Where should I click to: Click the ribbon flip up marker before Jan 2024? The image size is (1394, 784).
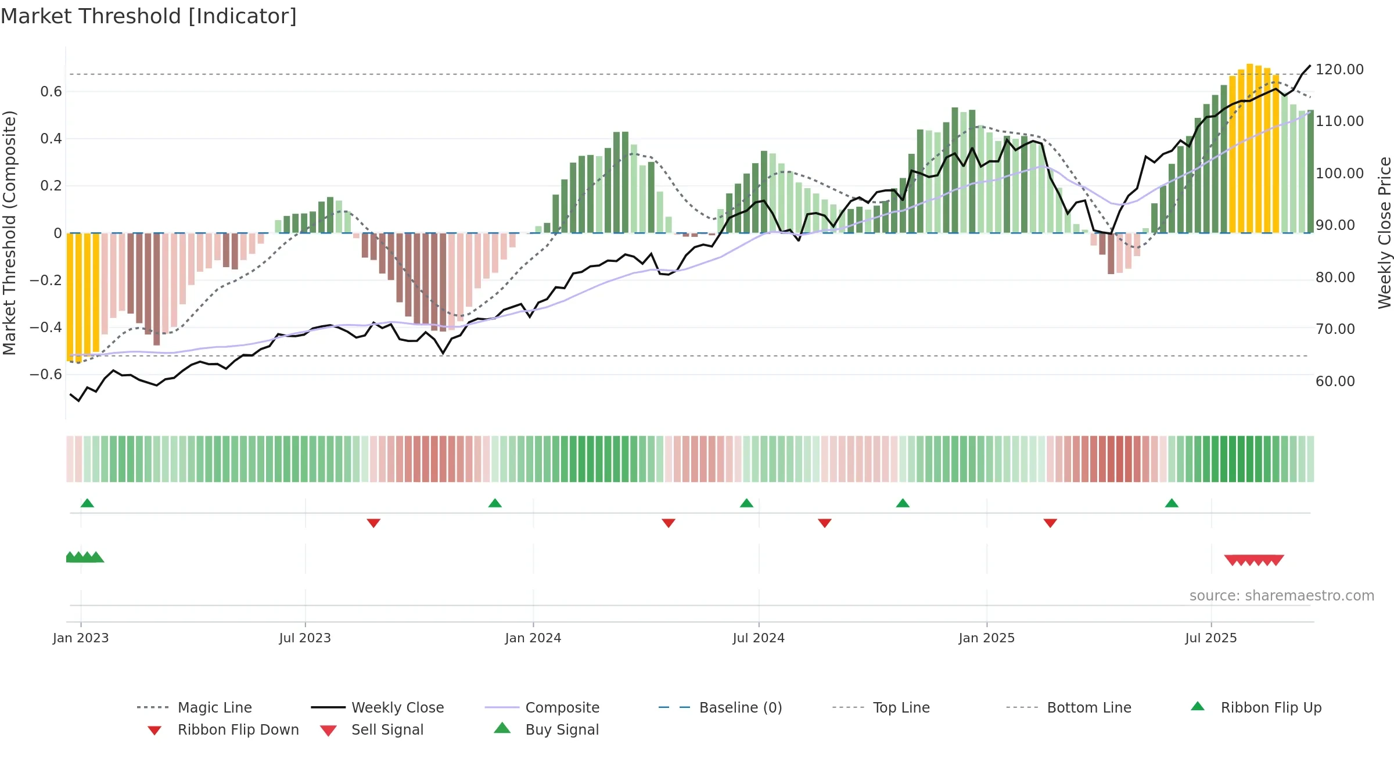click(x=495, y=503)
